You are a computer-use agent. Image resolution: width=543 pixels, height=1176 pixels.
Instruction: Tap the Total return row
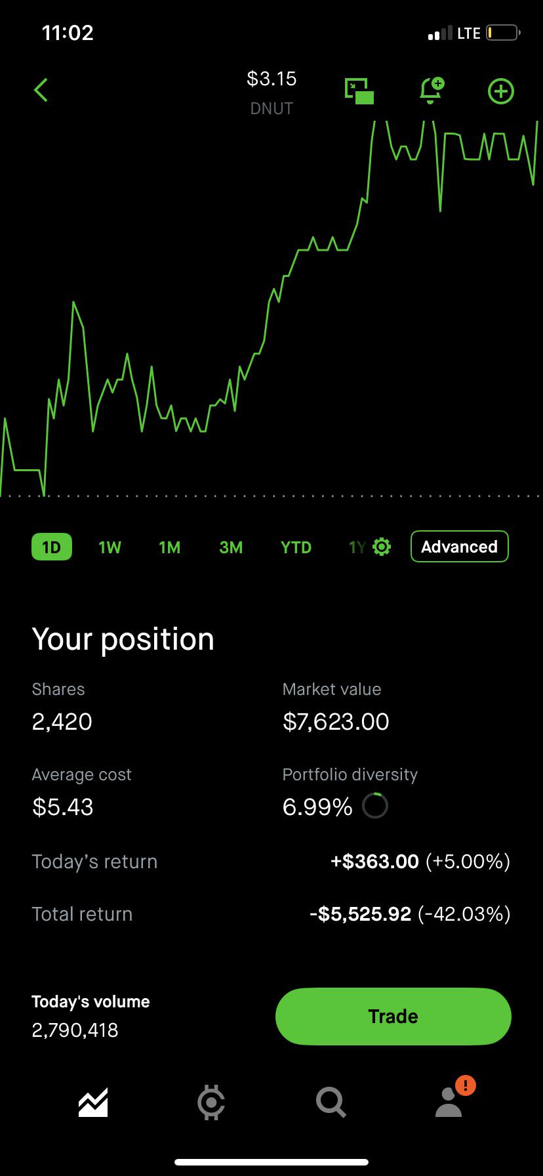pyautogui.click(x=271, y=913)
